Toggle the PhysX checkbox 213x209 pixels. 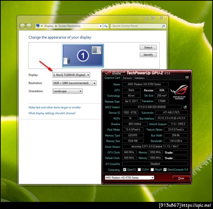(152, 170)
